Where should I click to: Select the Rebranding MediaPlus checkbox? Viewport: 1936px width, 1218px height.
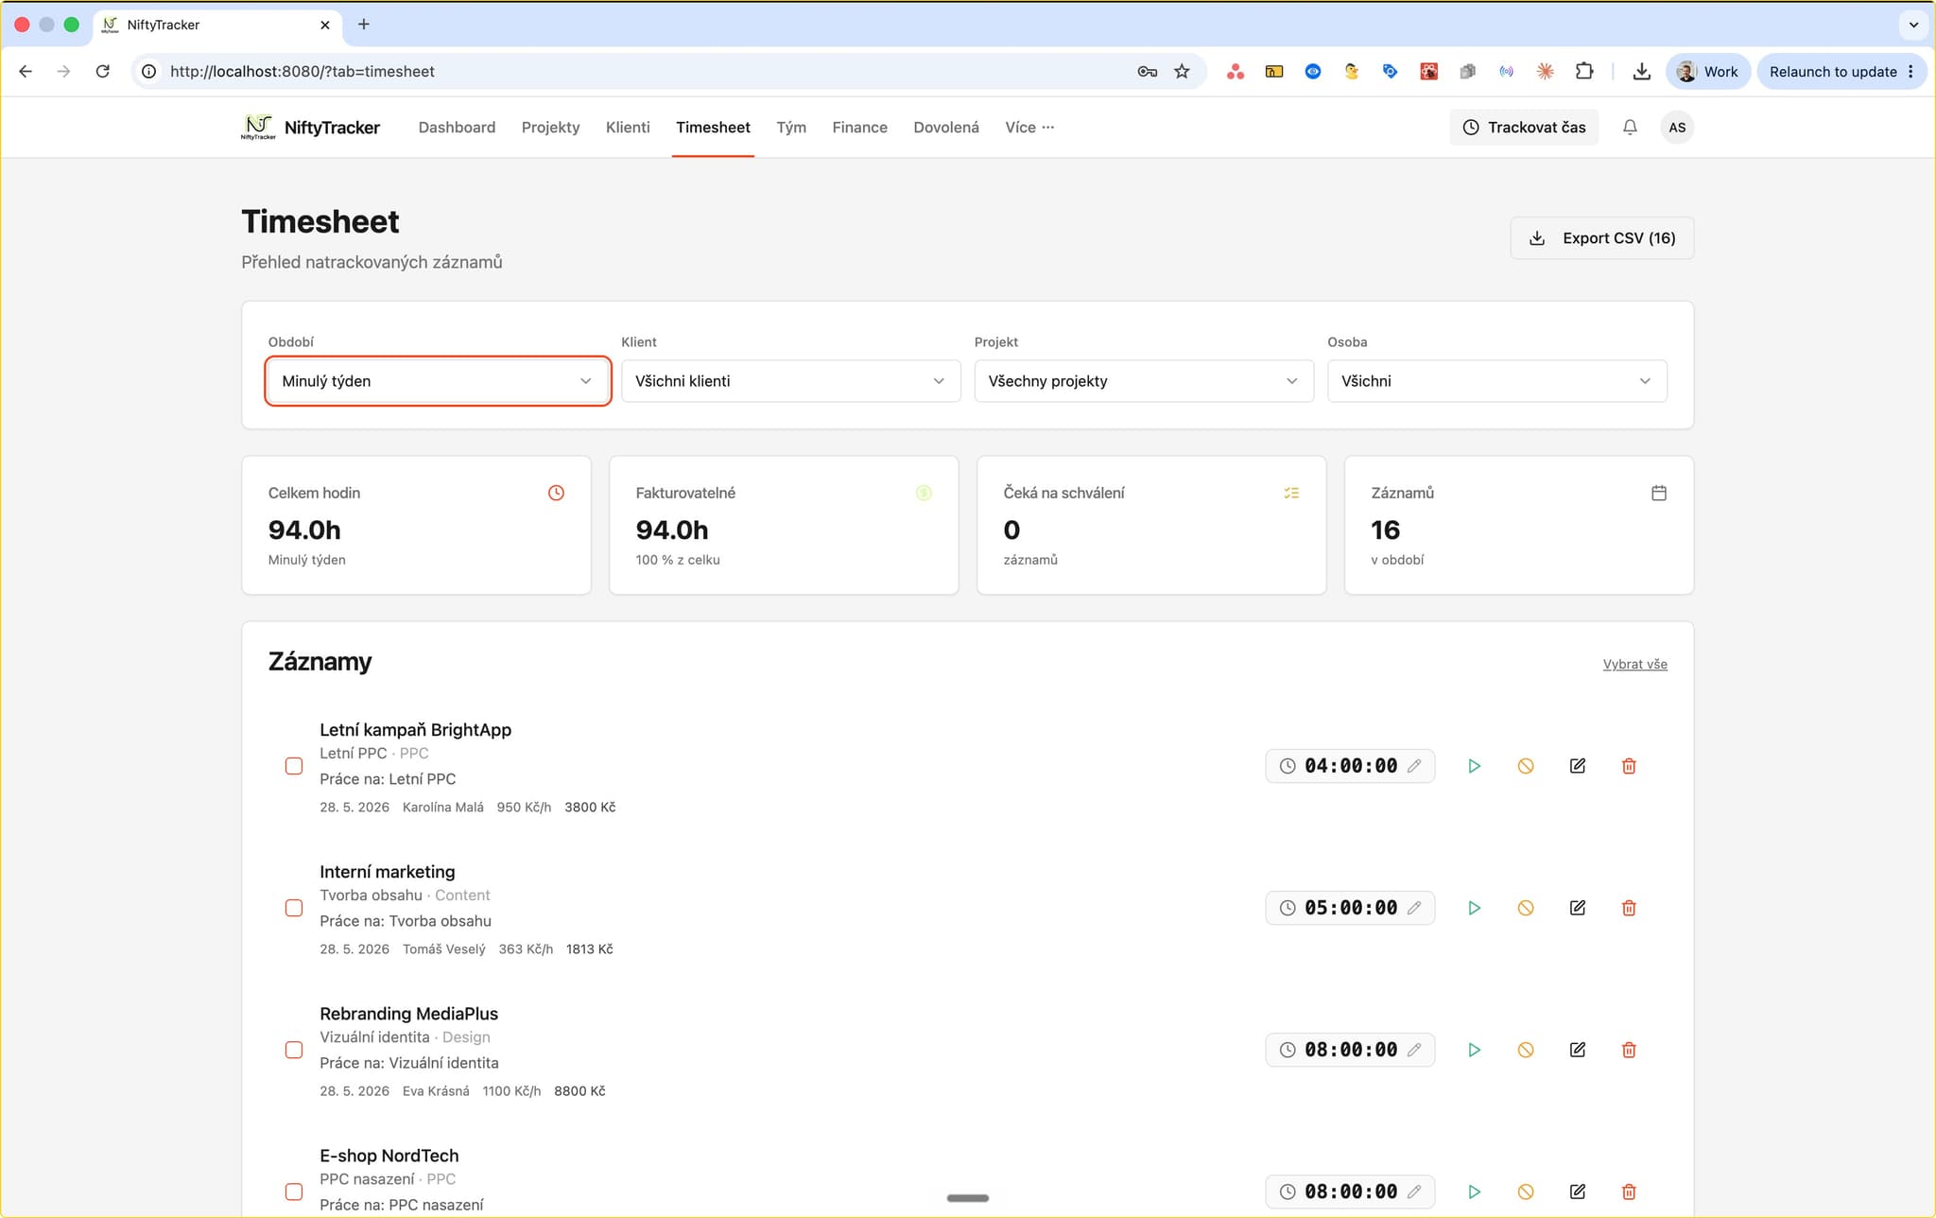(294, 1050)
